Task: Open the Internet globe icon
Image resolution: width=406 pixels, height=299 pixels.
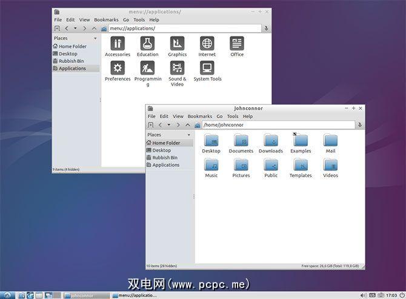Action: (207, 44)
